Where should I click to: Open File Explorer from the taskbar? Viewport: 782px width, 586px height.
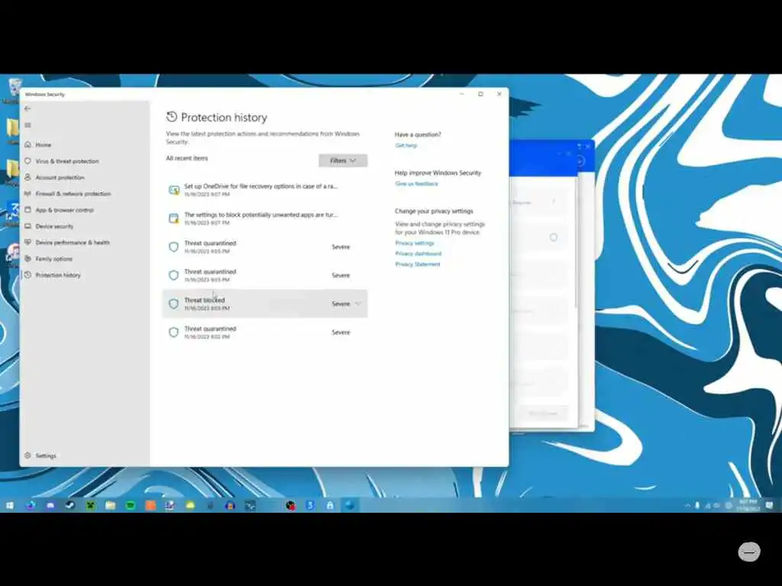coord(110,505)
